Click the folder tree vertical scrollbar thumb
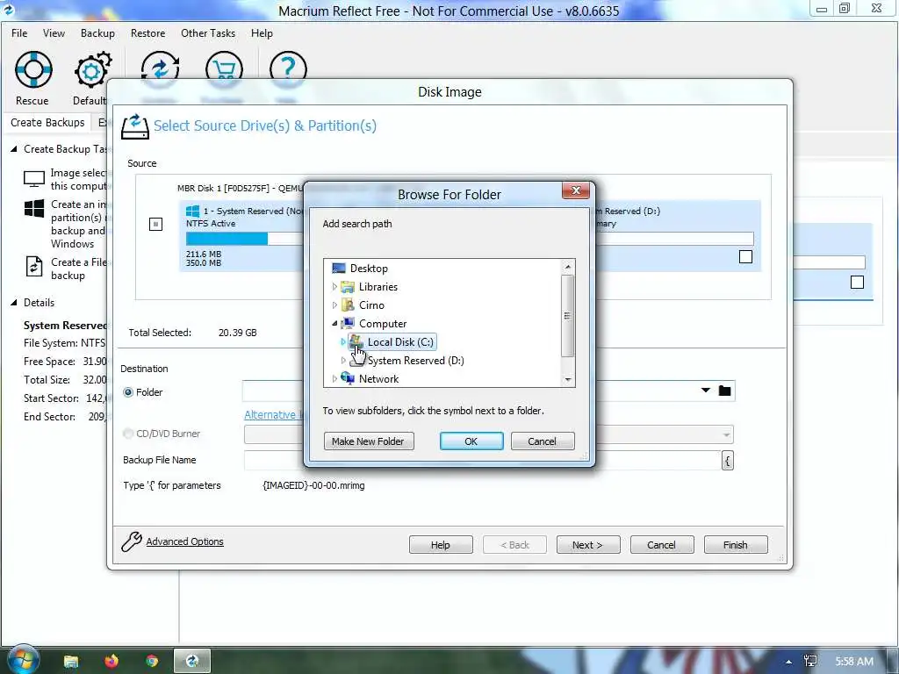Screen dimensions: 899x674 pos(568,315)
